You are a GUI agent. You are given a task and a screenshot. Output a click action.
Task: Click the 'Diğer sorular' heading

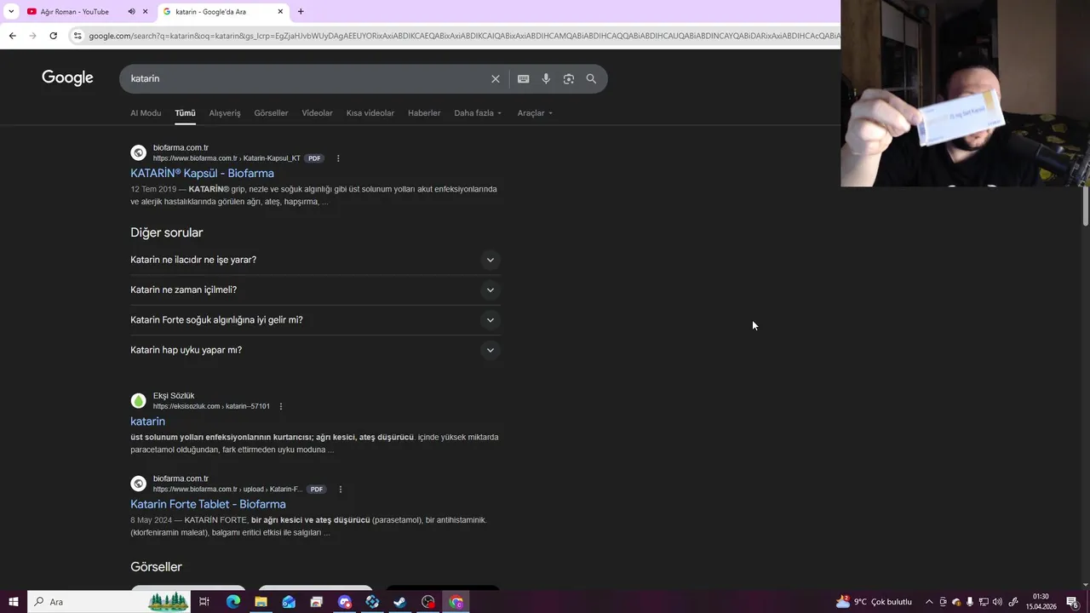click(167, 232)
